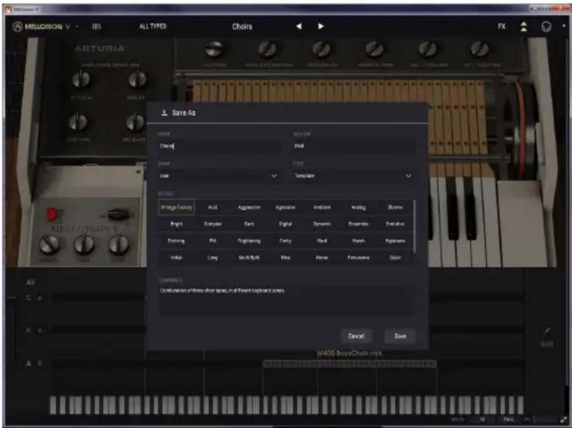Click the Pitch knob on front panel
This screenshot has height=428, width=572.
point(119,244)
